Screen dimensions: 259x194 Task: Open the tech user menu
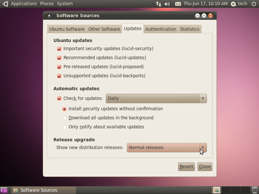pos(242,4)
